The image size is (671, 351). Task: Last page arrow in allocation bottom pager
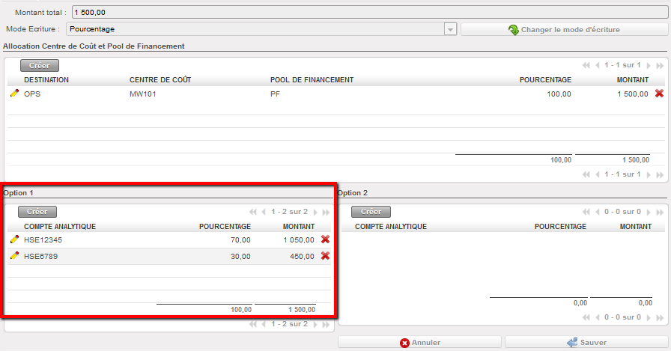pyautogui.click(x=660, y=174)
